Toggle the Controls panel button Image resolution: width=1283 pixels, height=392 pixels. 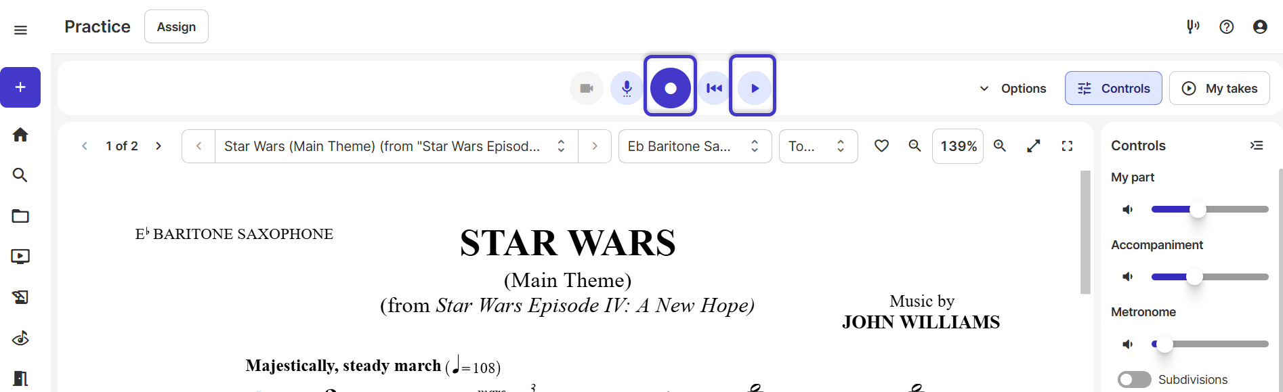[1114, 88]
